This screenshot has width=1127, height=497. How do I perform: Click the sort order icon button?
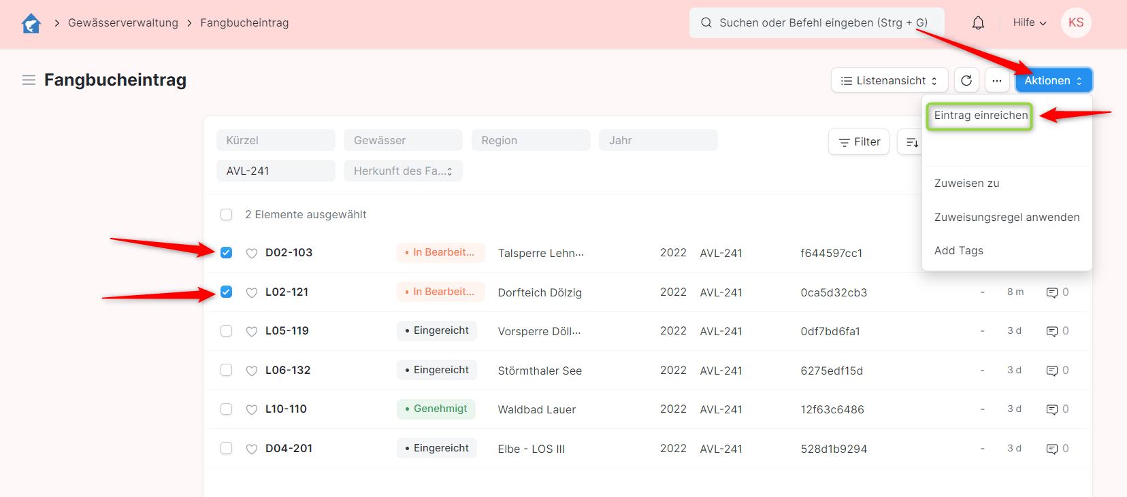click(911, 142)
